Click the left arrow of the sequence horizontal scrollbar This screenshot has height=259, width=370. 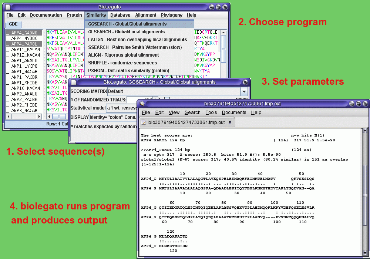(x=49, y=117)
